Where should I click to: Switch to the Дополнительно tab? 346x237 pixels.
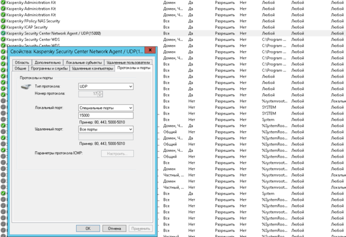pyautogui.click(x=48, y=63)
